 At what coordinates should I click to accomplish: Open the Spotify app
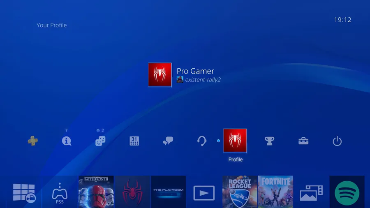point(347,192)
